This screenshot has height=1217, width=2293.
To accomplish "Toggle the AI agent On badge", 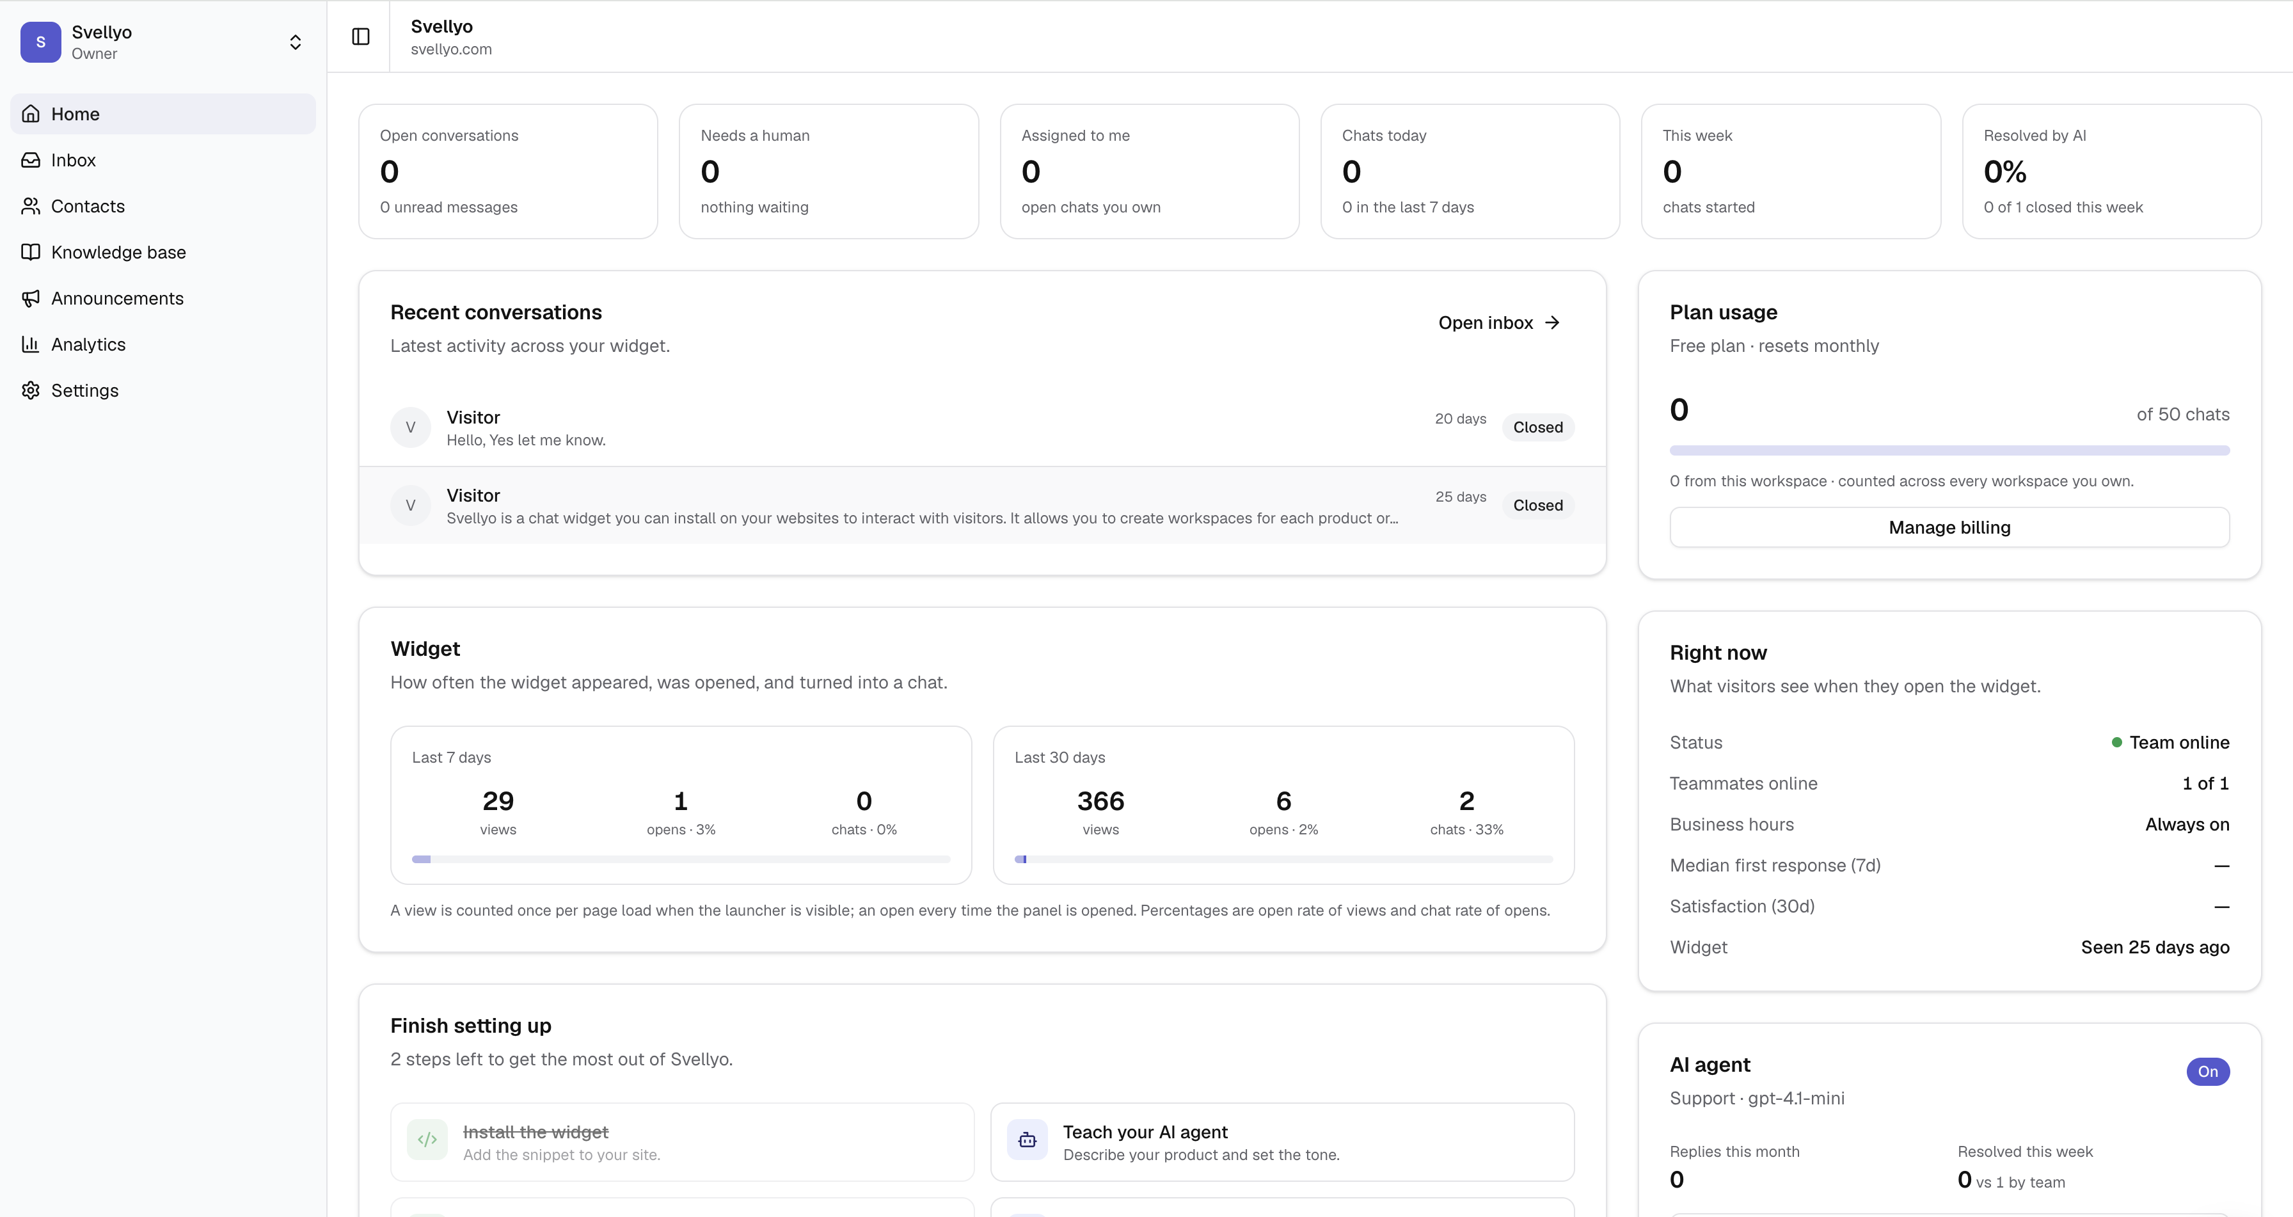I will (x=2207, y=1072).
